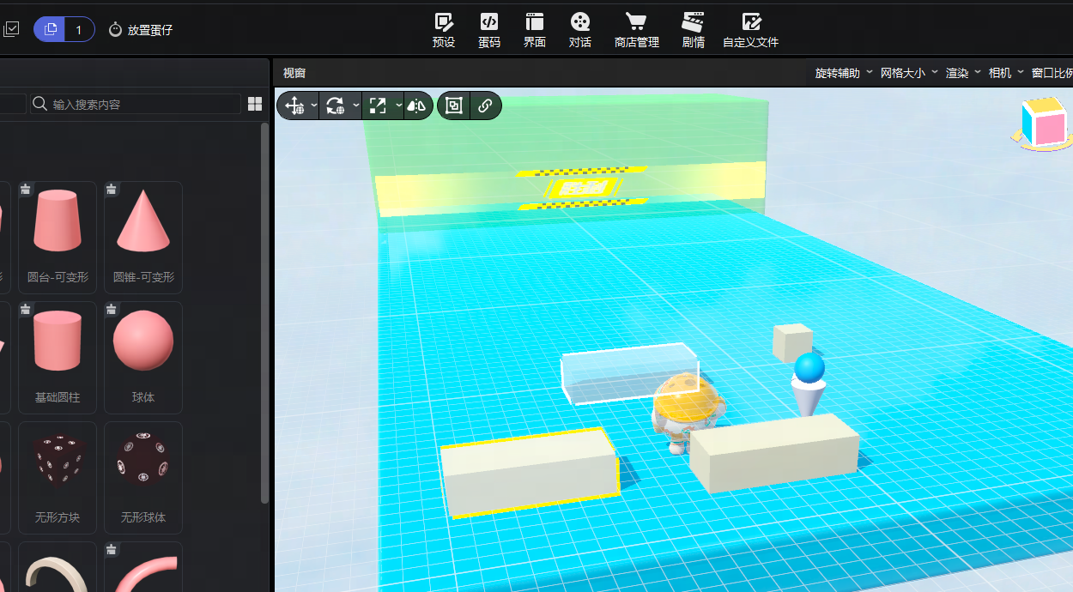Screen dimensions: 1073x592
Task: Select the 视窗 (viewport) tab
Action: coord(294,73)
